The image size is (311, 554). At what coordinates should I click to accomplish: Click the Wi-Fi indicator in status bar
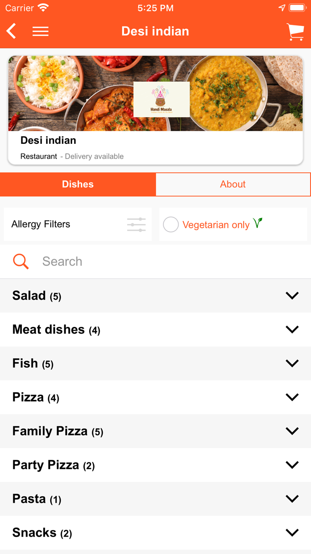click(42, 7)
